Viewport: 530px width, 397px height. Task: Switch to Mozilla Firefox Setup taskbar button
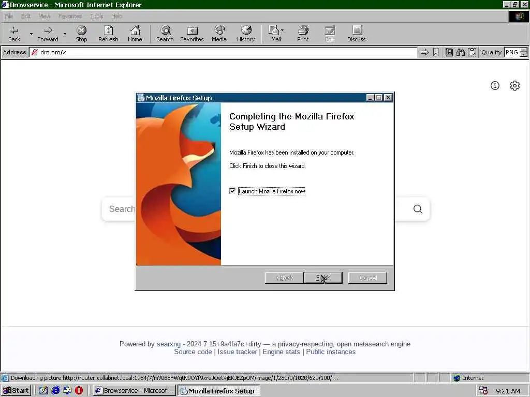219,391
